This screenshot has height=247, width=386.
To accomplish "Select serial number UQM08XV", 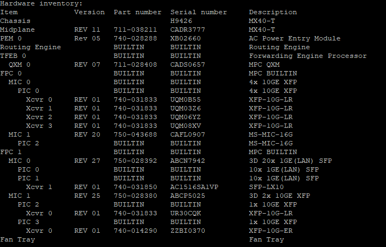I will pyautogui.click(x=186, y=126).
